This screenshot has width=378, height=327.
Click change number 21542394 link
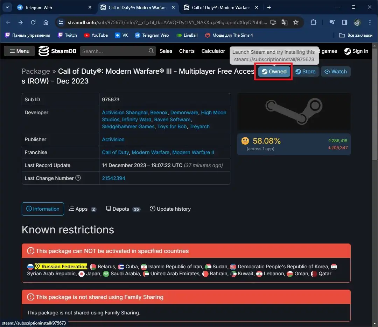(113, 178)
